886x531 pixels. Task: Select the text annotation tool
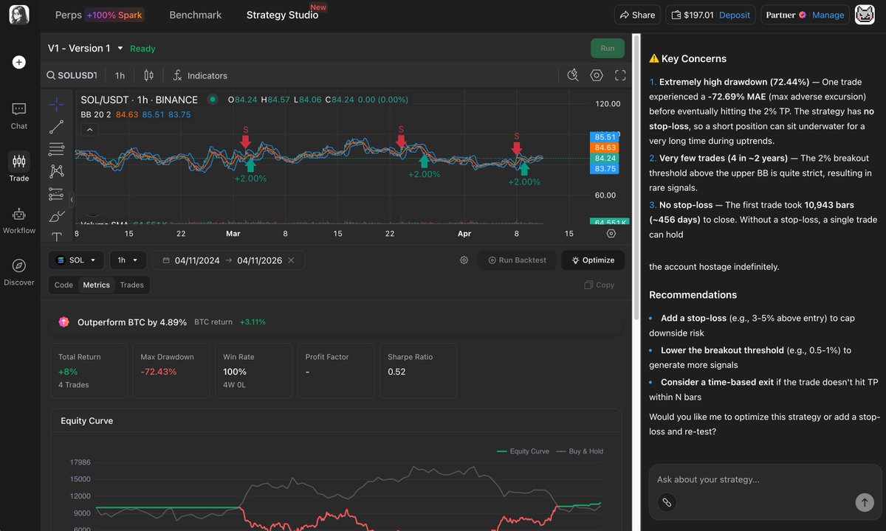click(56, 236)
